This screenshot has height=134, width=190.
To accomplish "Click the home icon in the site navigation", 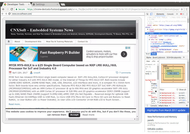I will pos(9,42).
